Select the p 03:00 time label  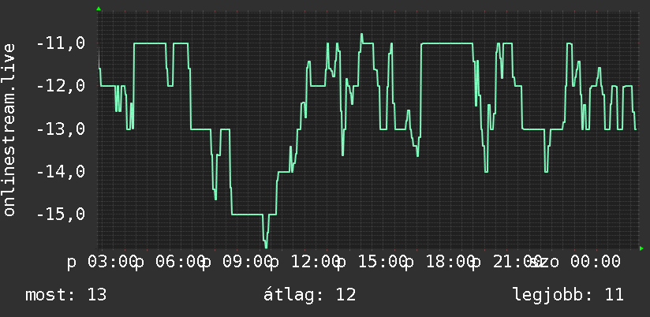click(103, 263)
